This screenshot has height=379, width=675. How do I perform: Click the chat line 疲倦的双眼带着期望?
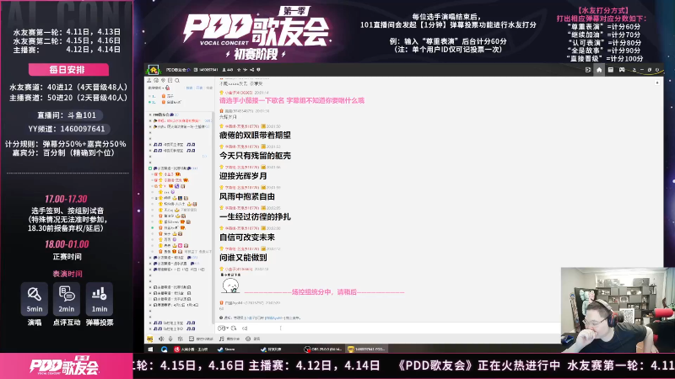click(x=255, y=136)
